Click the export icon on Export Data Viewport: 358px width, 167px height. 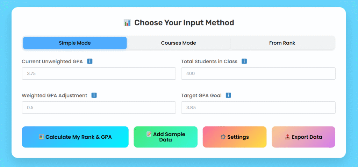[x=287, y=137]
